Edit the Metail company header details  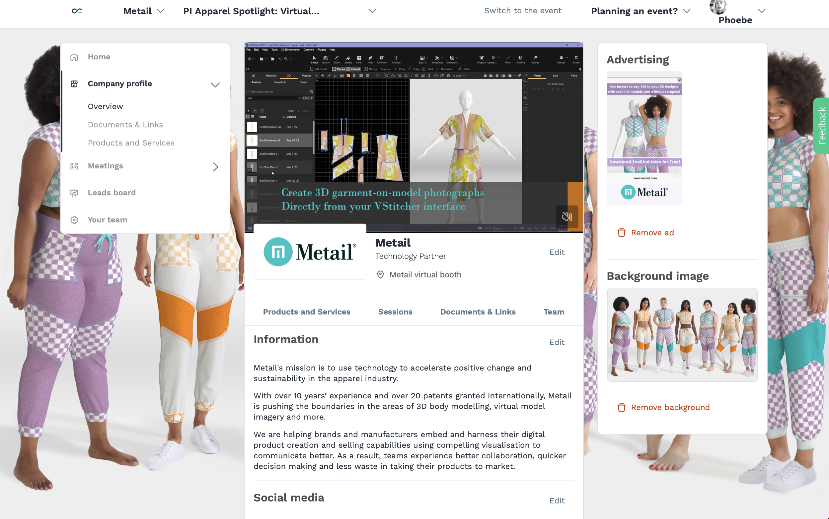[557, 252]
